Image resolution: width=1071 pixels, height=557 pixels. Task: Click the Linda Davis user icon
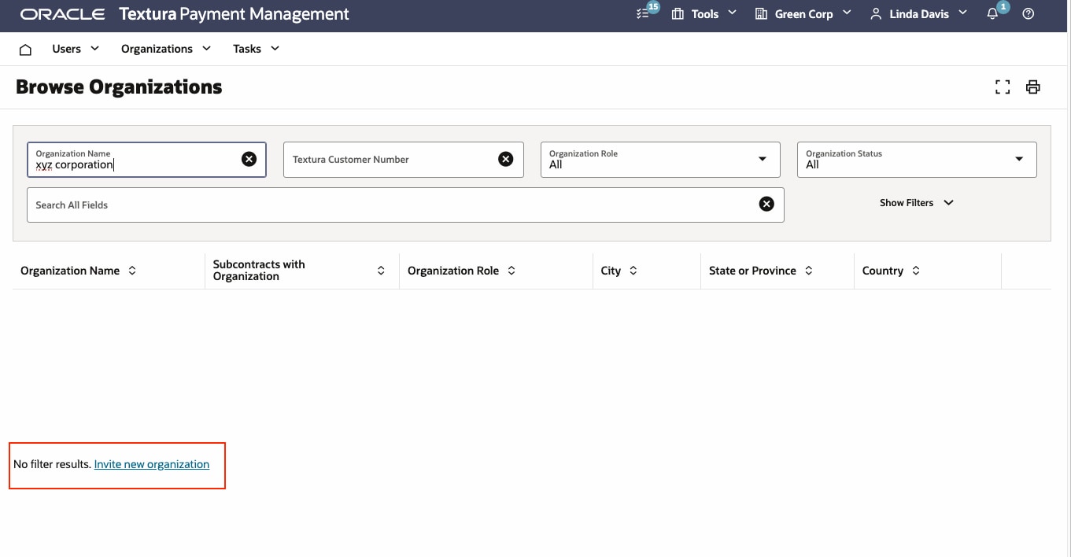(x=876, y=14)
